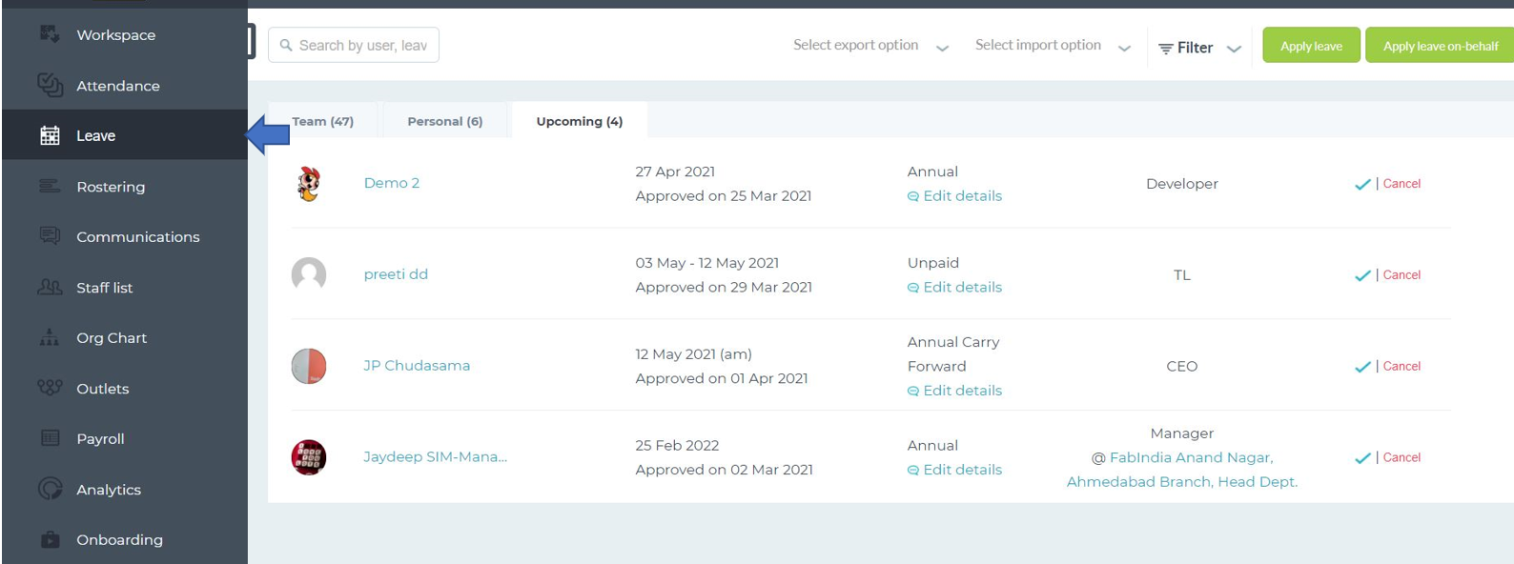The height and width of the screenshot is (564, 1514).
Task: Click the search by user field
Action: (354, 45)
